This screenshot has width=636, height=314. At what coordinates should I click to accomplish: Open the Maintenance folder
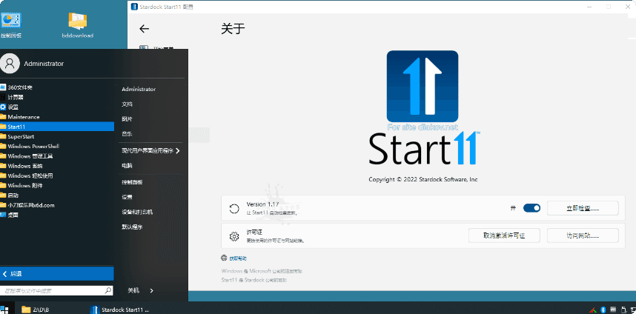[x=57, y=117]
